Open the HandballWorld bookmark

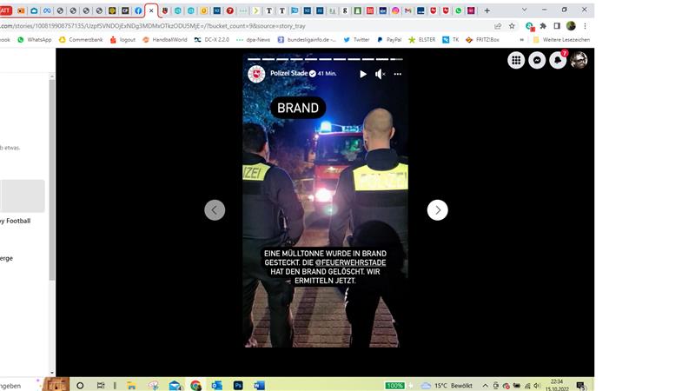[165, 40]
